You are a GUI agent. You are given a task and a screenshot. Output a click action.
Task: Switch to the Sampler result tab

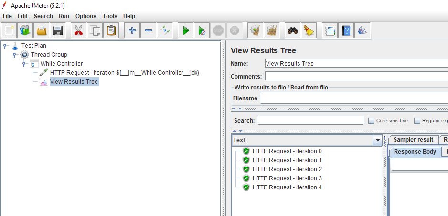pyautogui.click(x=414, y=140)
